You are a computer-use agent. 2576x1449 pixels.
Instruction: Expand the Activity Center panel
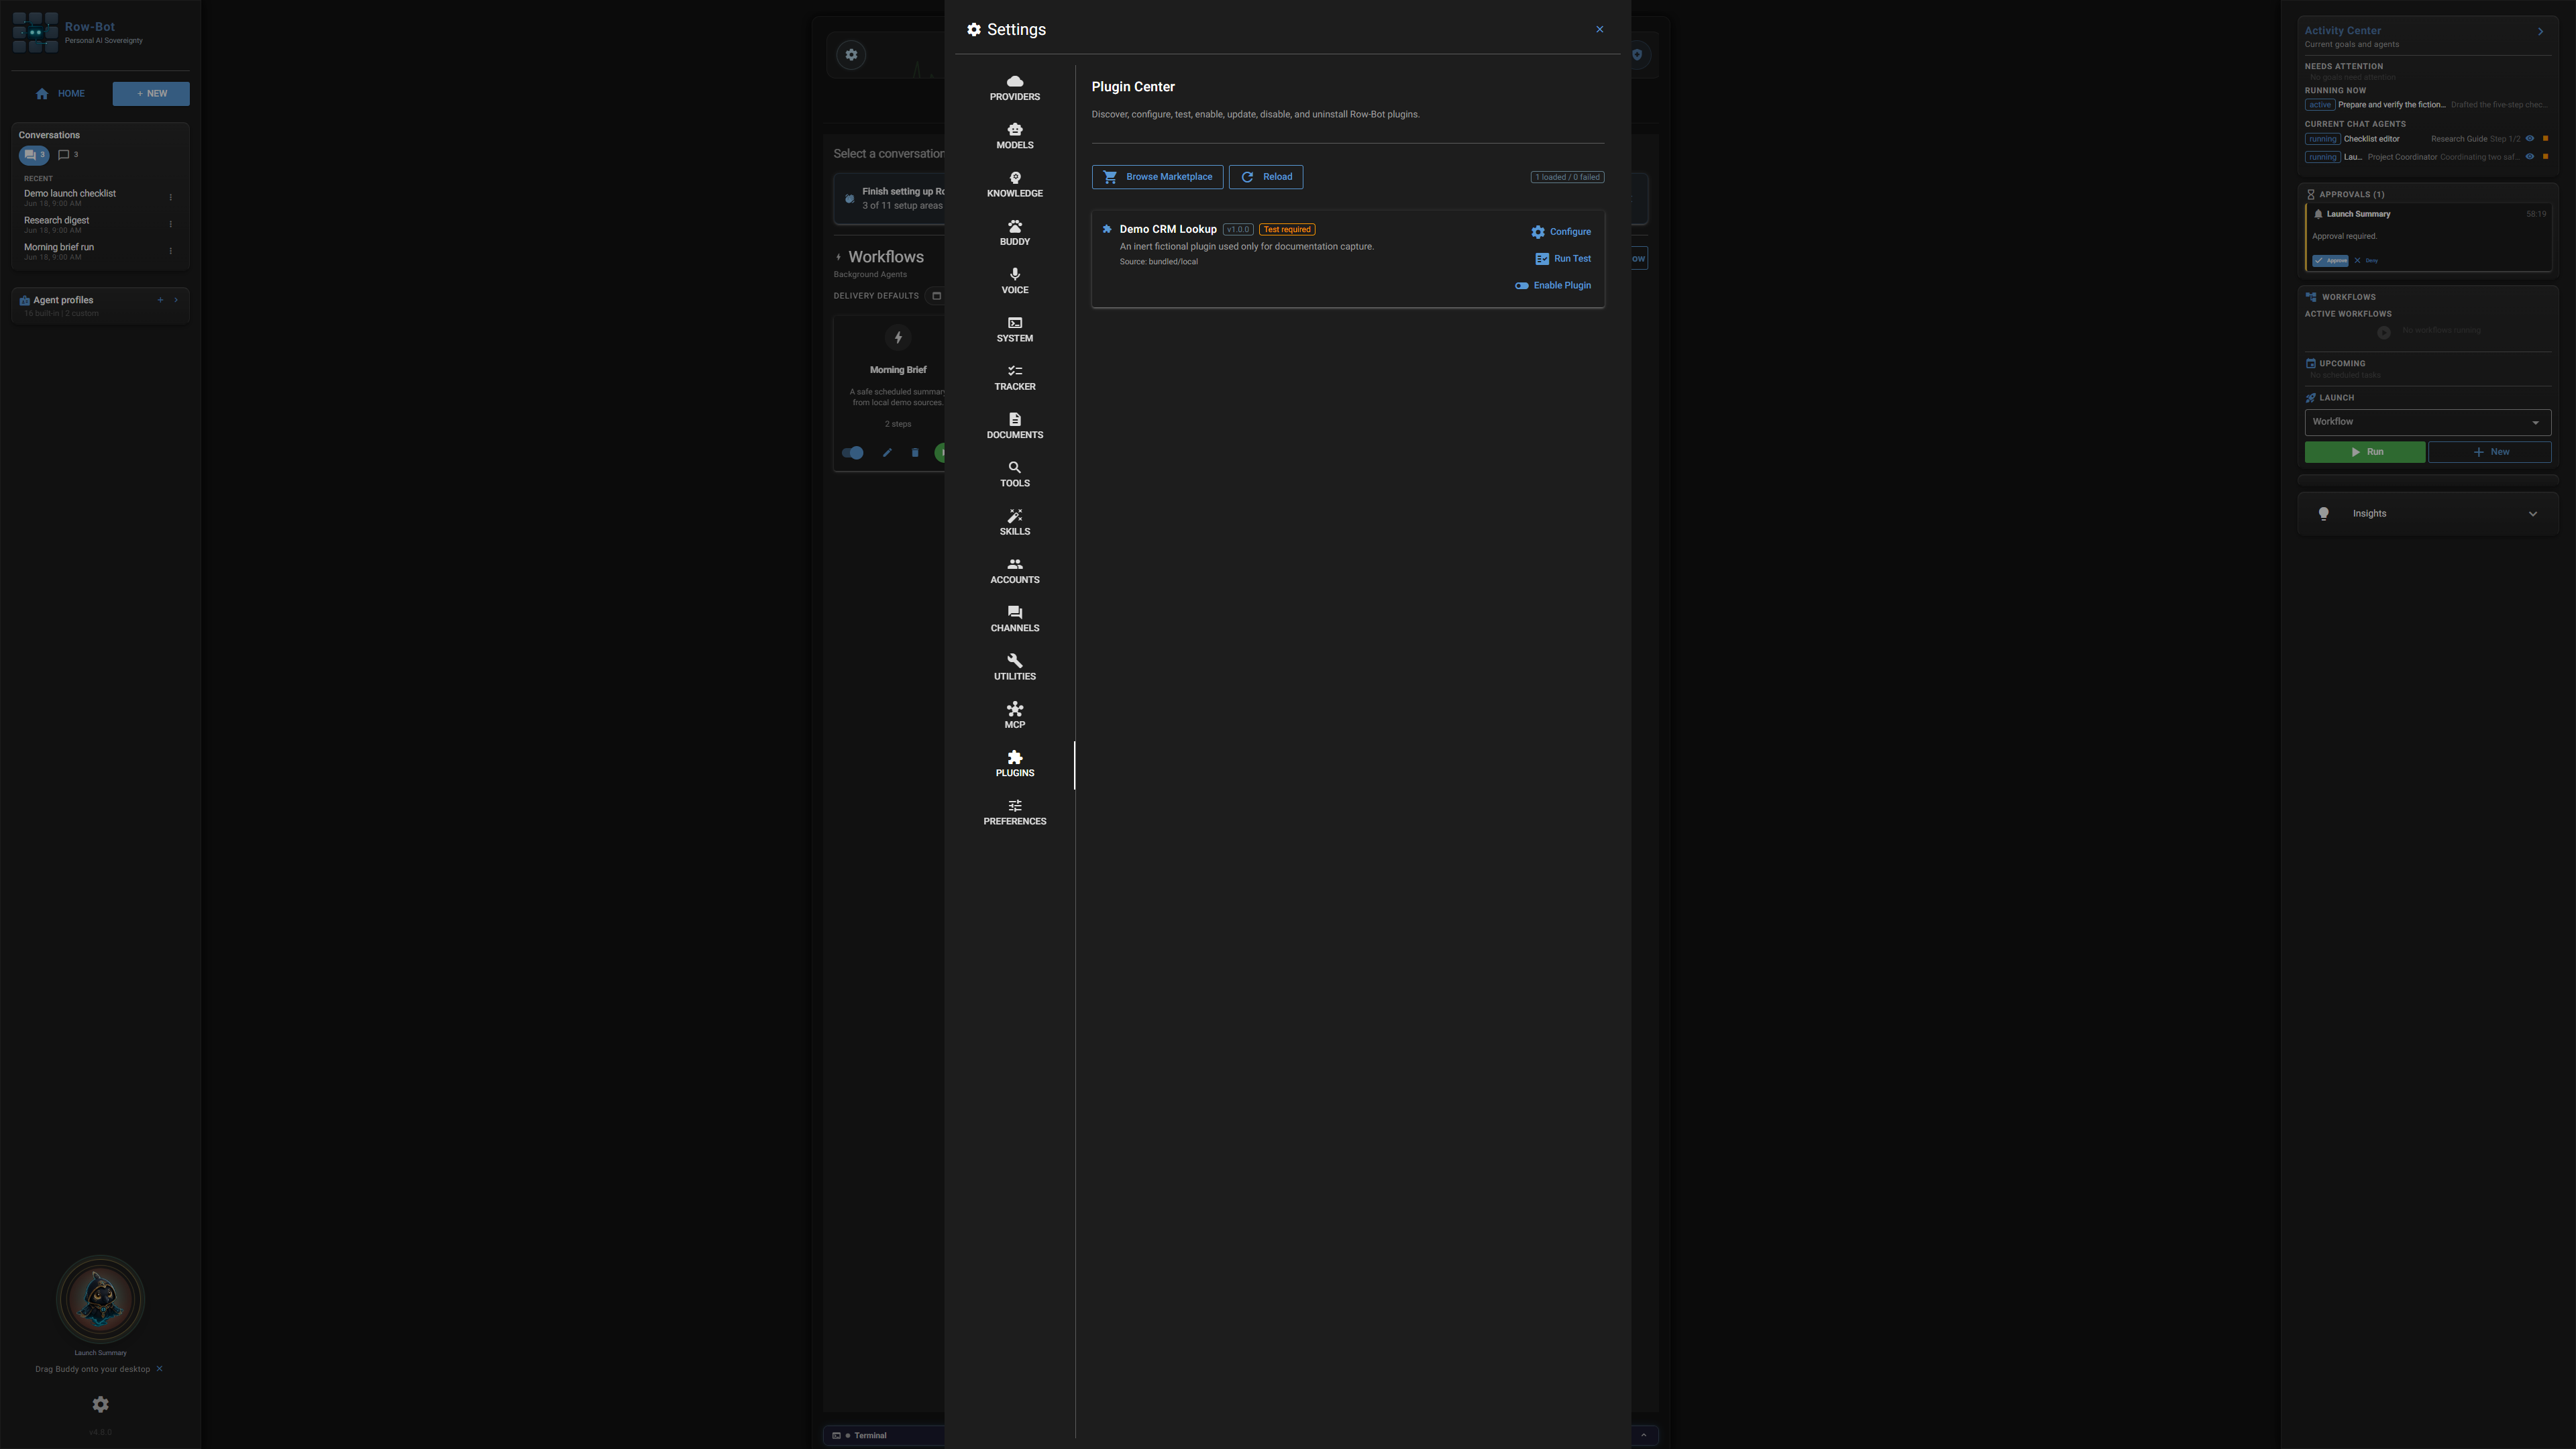point(2541,32)
